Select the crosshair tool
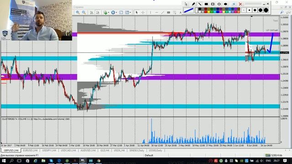 point(143,12)
